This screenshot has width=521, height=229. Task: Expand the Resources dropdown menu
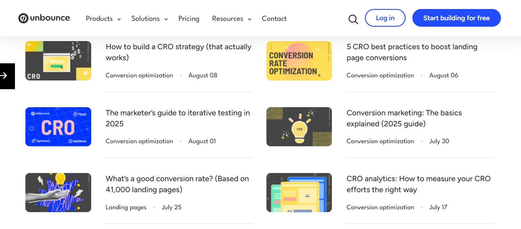click(x=231, y=19)
